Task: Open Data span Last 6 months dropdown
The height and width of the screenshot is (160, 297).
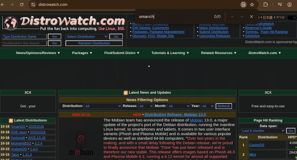Action: click(x=263, y=131)
